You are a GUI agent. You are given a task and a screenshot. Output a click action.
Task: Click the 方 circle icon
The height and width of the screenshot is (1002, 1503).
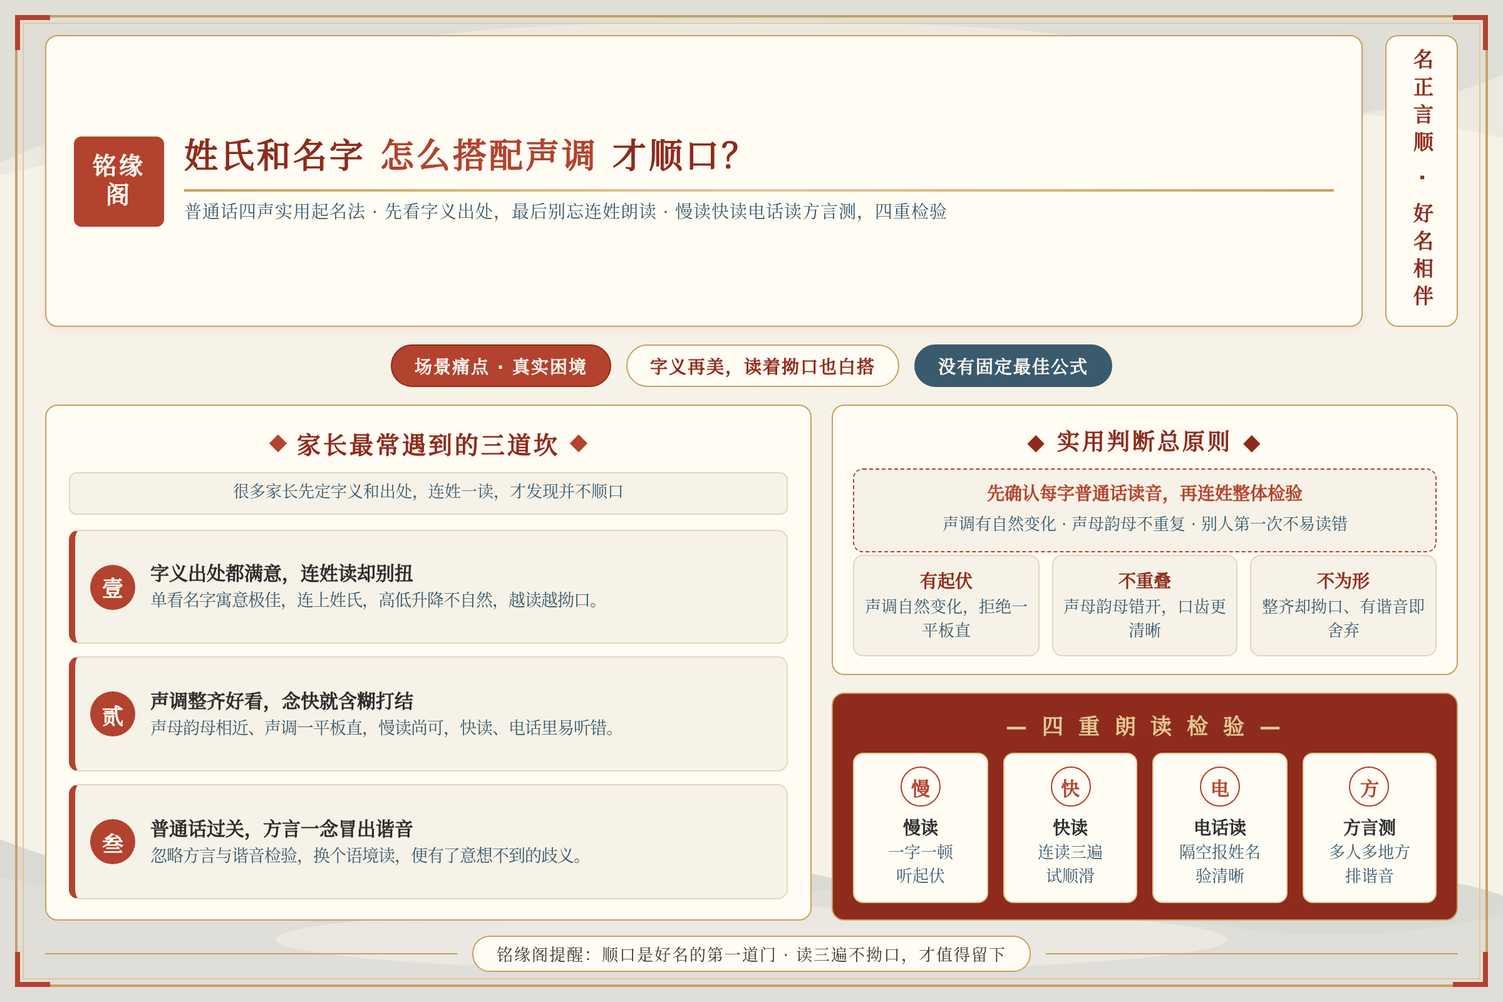click(x=1369, y=787)
